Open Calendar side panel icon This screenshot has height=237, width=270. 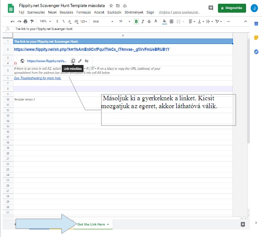(x=256, y=24)
